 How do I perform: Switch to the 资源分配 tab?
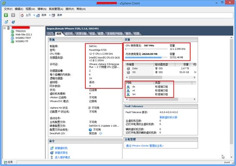tap(81, 34)
